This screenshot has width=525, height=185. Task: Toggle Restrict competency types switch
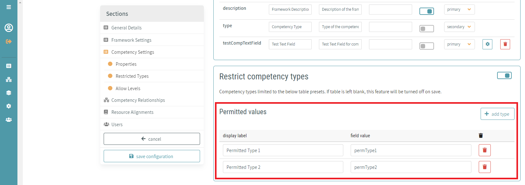click(504, 76)
